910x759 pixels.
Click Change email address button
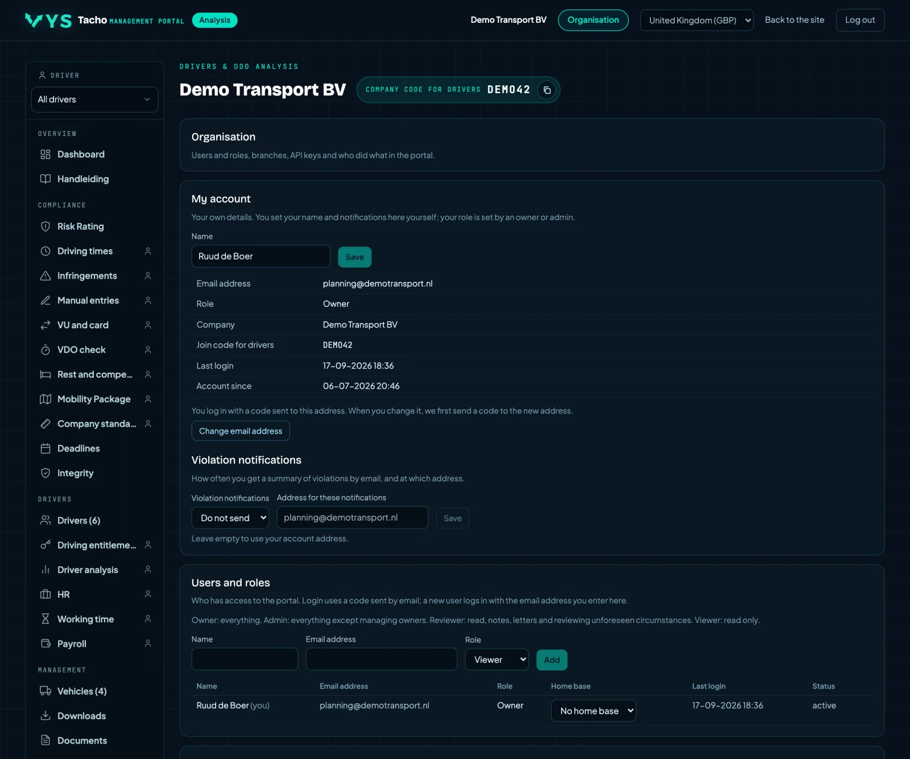coord(241,431)
